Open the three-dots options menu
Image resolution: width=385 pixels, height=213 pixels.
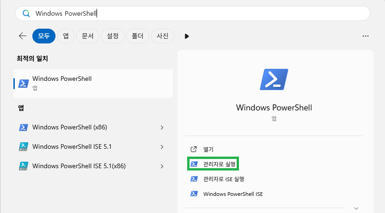(x=365, y=36)
